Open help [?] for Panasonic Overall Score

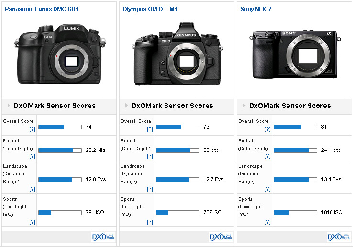click(x=32, y=129)
